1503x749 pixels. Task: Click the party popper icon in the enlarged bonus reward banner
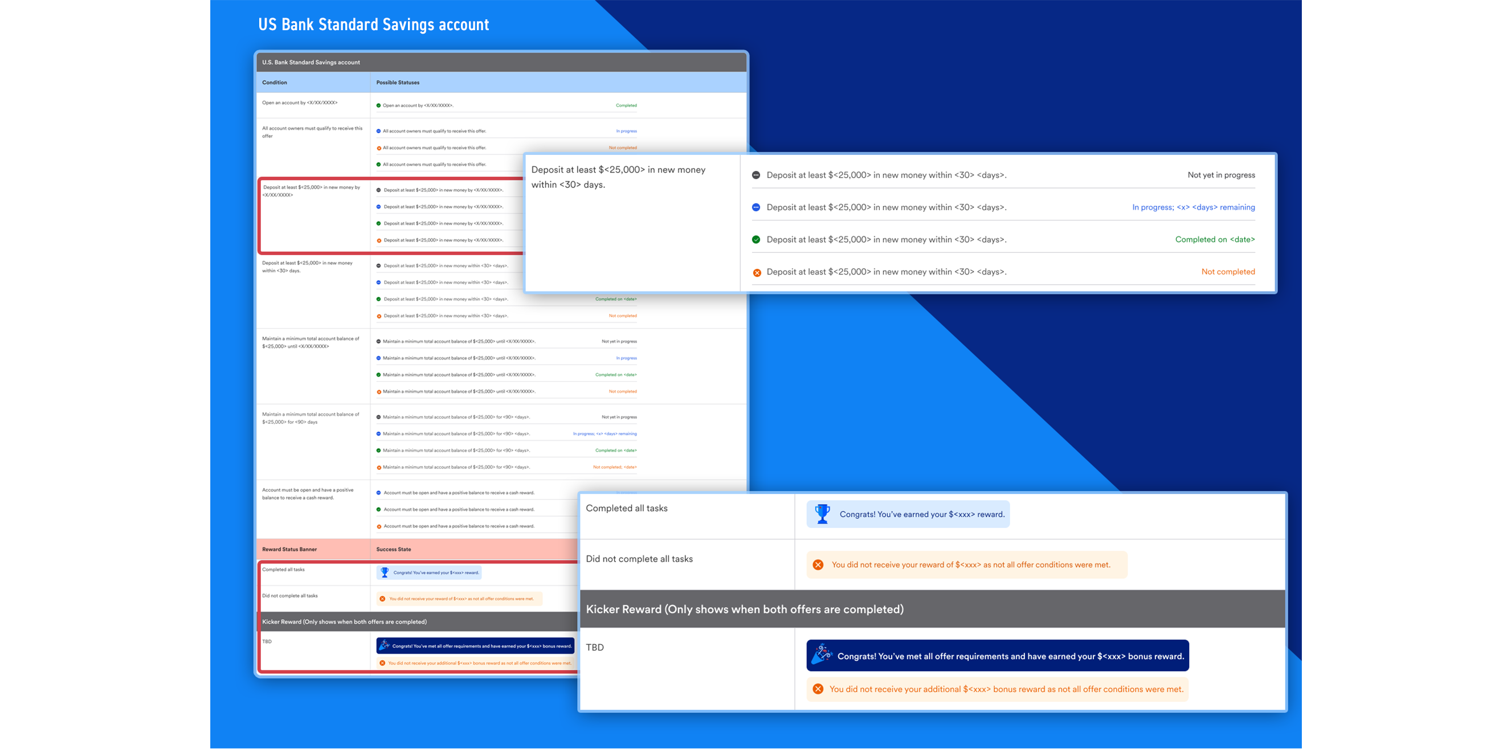click(822, 654)
